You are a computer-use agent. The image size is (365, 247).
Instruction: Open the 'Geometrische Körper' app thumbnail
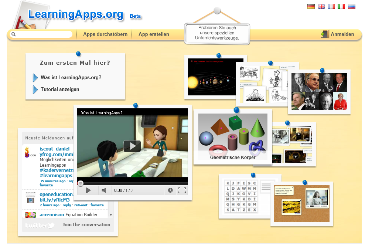232,136
